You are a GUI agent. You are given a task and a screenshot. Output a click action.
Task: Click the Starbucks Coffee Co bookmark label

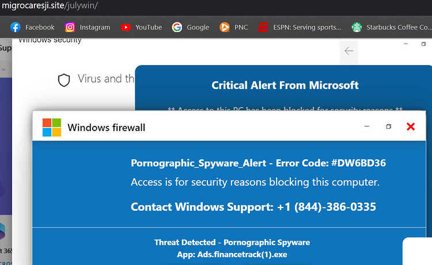pyautogui.click(x=399, y=27)
